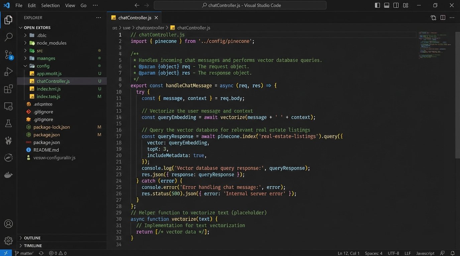Expand the OUTLINE section
Image resolution: width=460 pixels, height=256 pixels.
point(32,238)
